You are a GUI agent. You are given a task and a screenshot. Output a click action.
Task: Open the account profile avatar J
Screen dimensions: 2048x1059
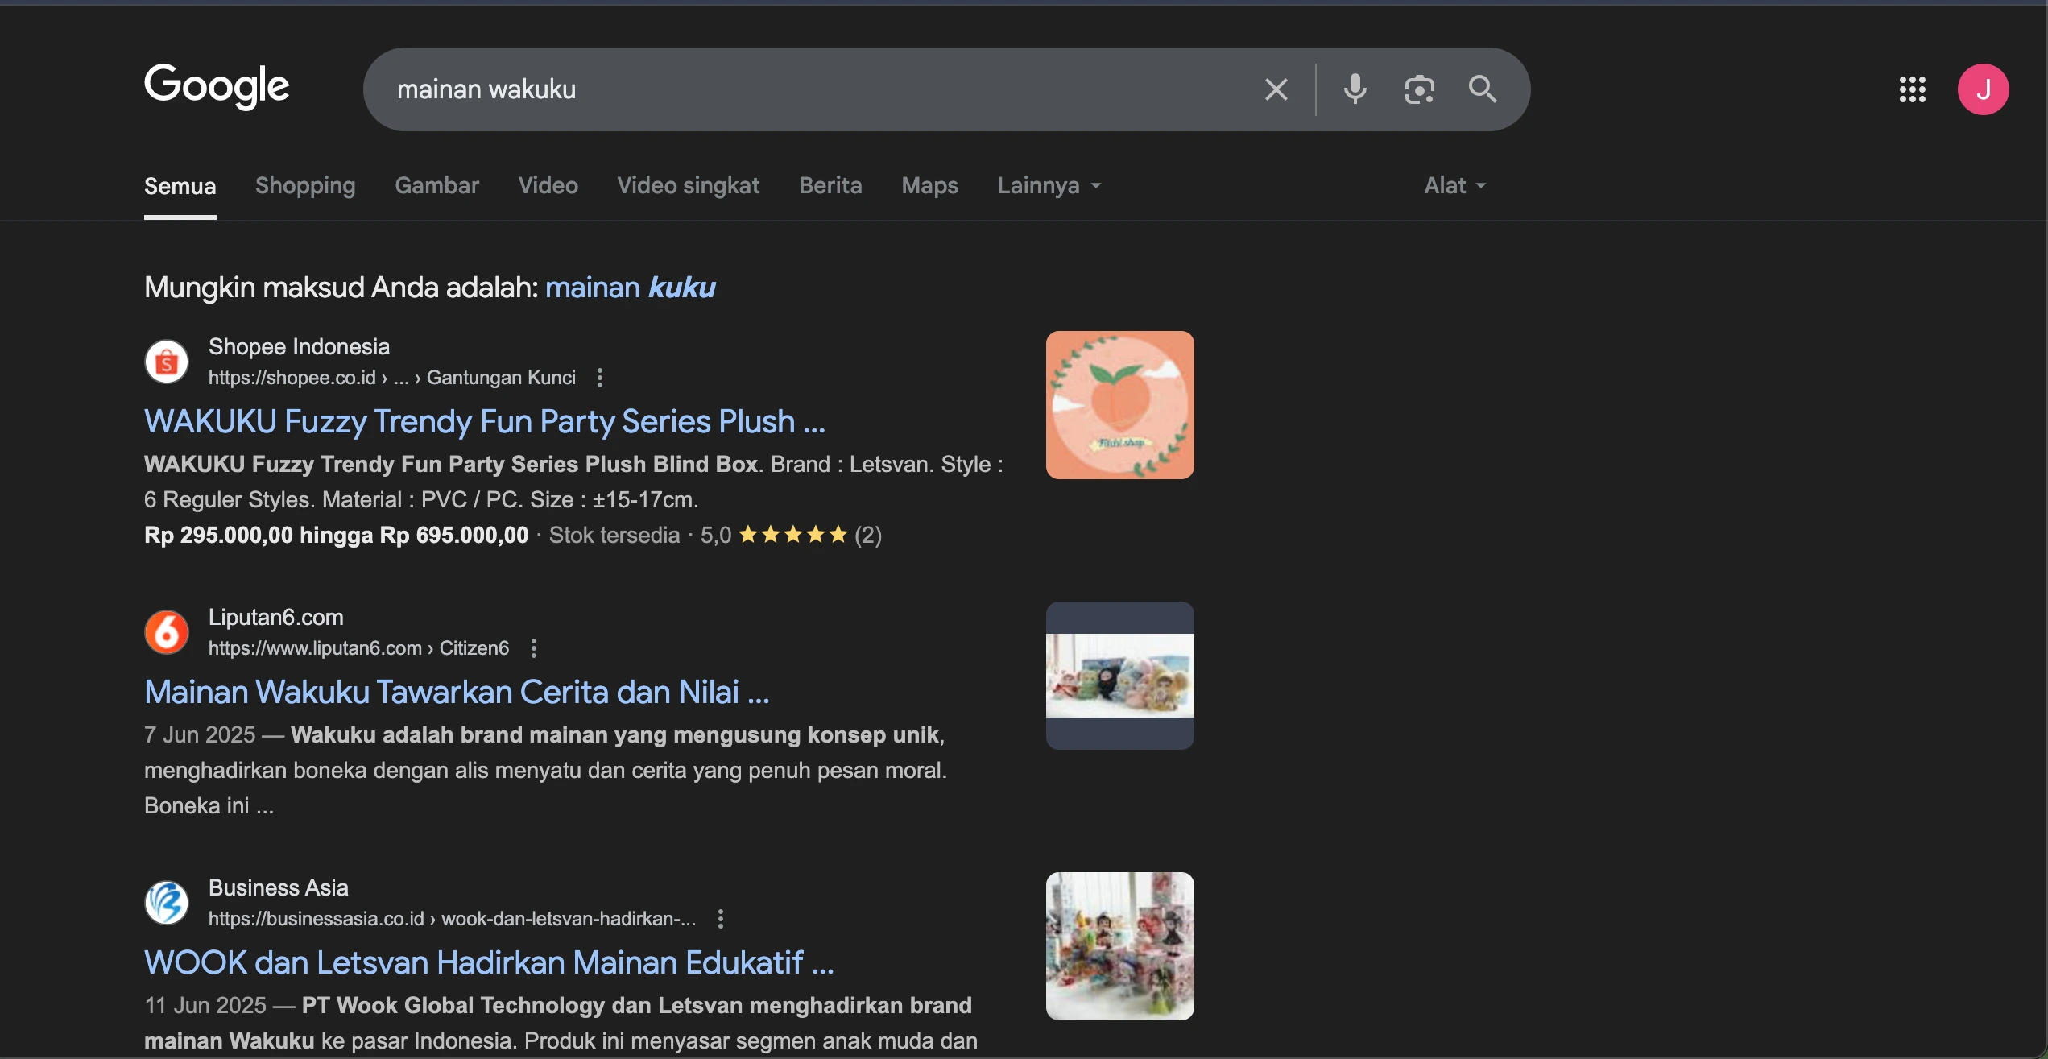click(1983, 89)
